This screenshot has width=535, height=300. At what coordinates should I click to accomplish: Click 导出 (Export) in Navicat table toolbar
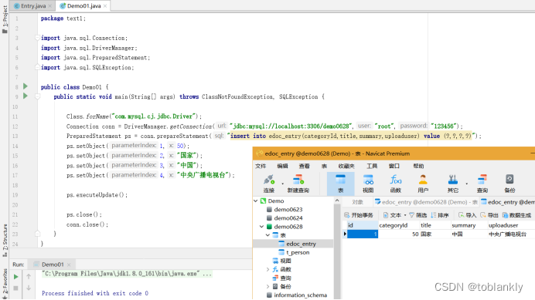489,215
